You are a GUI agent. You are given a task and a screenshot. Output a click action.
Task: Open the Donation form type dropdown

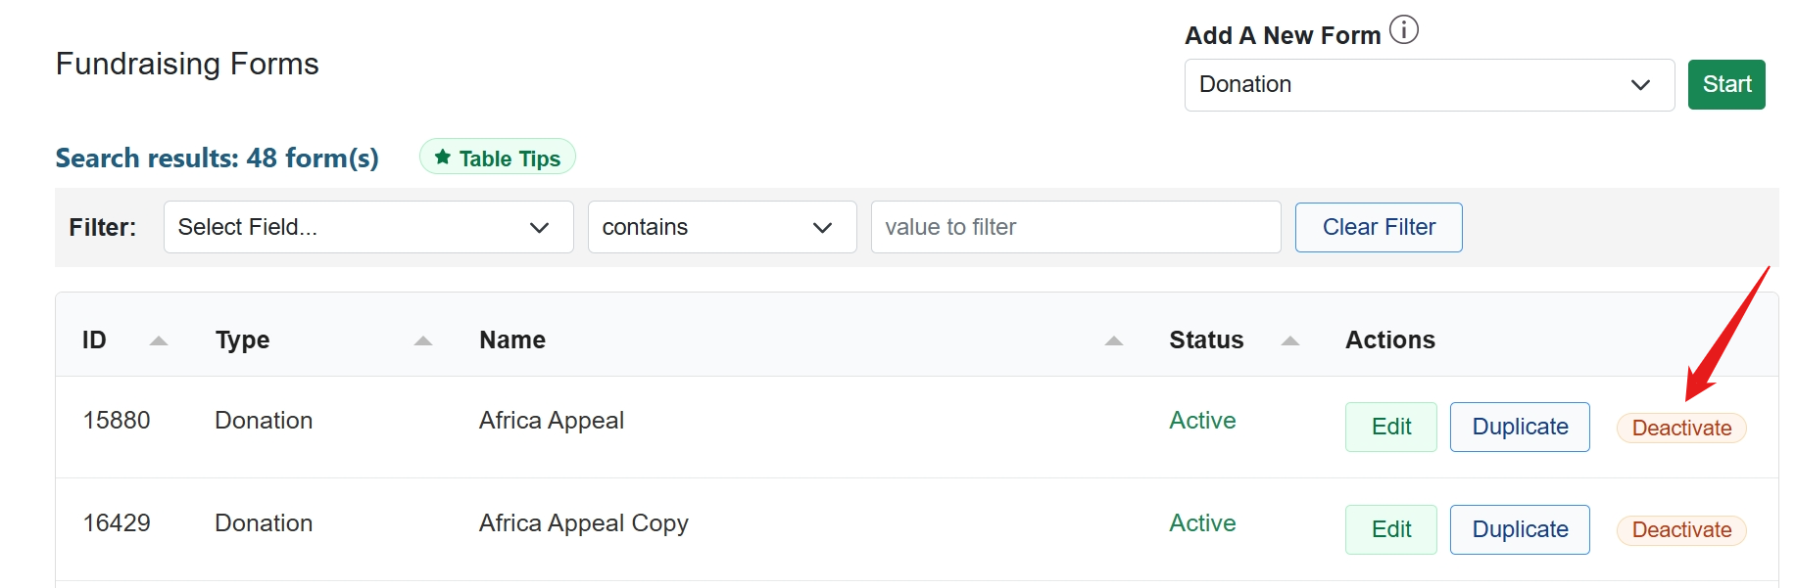click(1428, 85)
